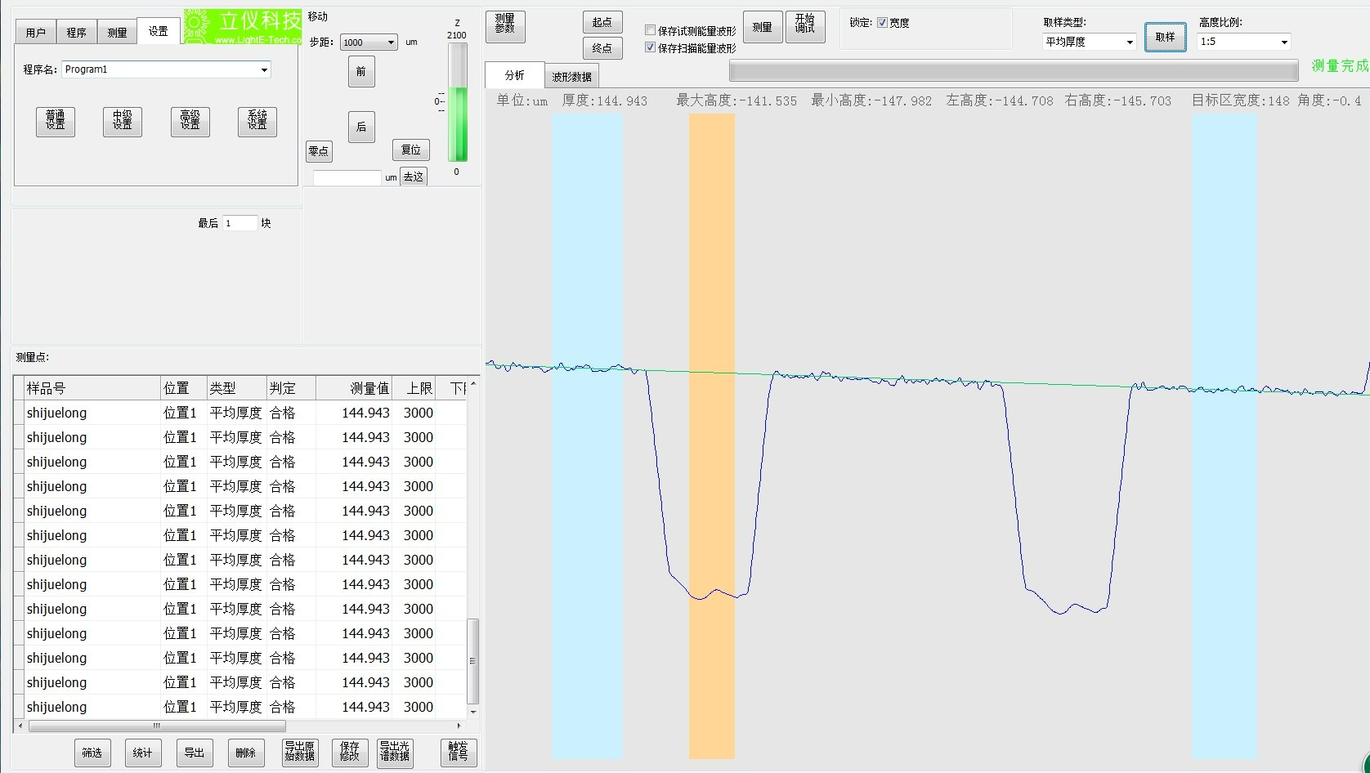Image resolution: width=1370 pixels, height=773 pixels.
Task: Switch to the 波形数据 tab
Action: click(571, 77)
